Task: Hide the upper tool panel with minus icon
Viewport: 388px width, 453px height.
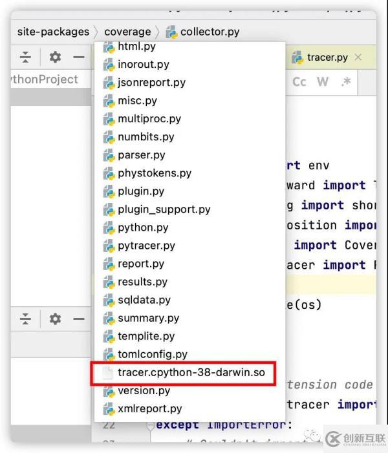Action: pos(79,57)
